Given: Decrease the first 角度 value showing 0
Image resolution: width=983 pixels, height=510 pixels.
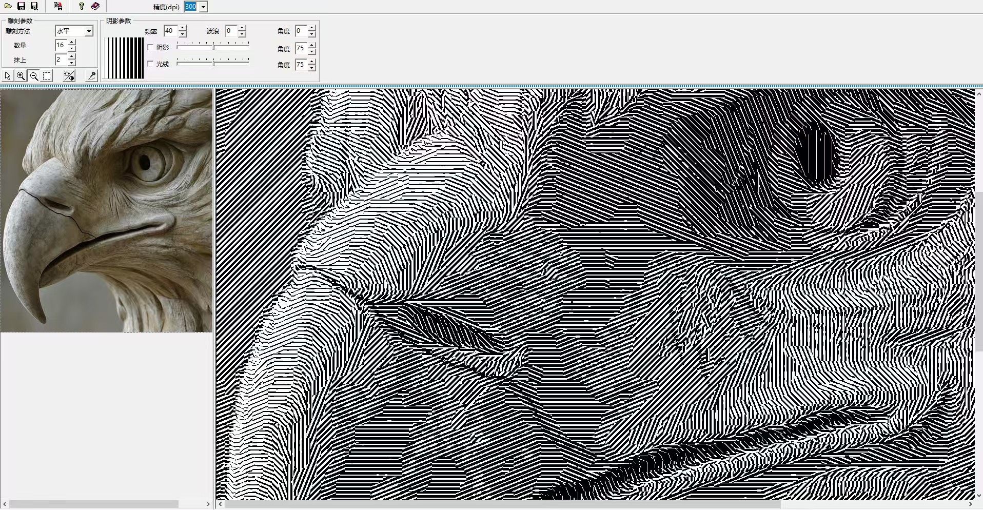Looking at the screenshot, I should pyautogui.click(x=312, y=34).
